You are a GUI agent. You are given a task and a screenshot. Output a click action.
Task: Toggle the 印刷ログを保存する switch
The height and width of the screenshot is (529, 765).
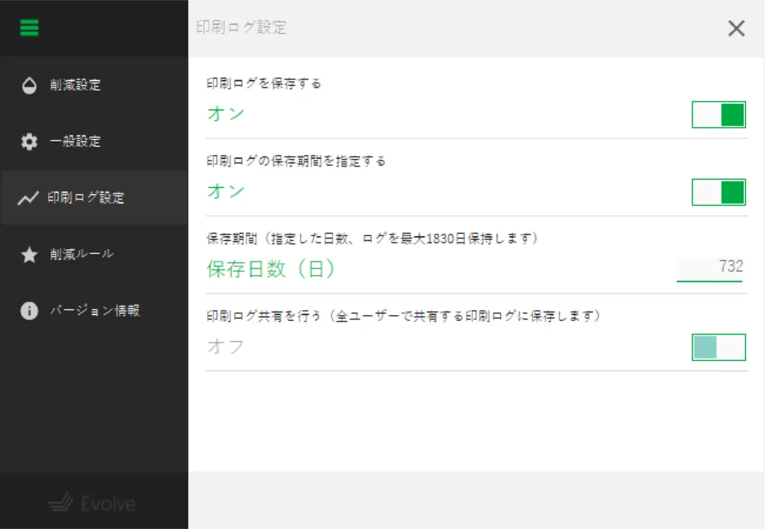(718, 115)
